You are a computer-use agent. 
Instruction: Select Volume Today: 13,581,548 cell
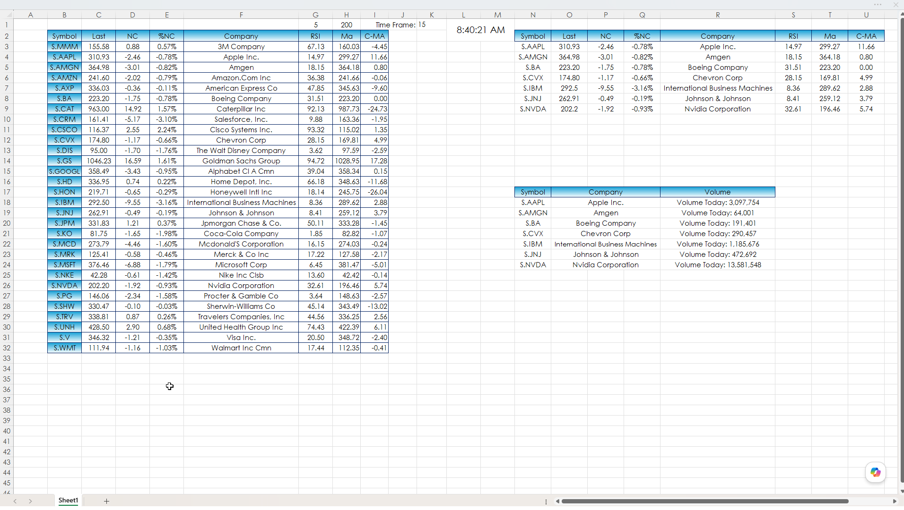point(718,265)
